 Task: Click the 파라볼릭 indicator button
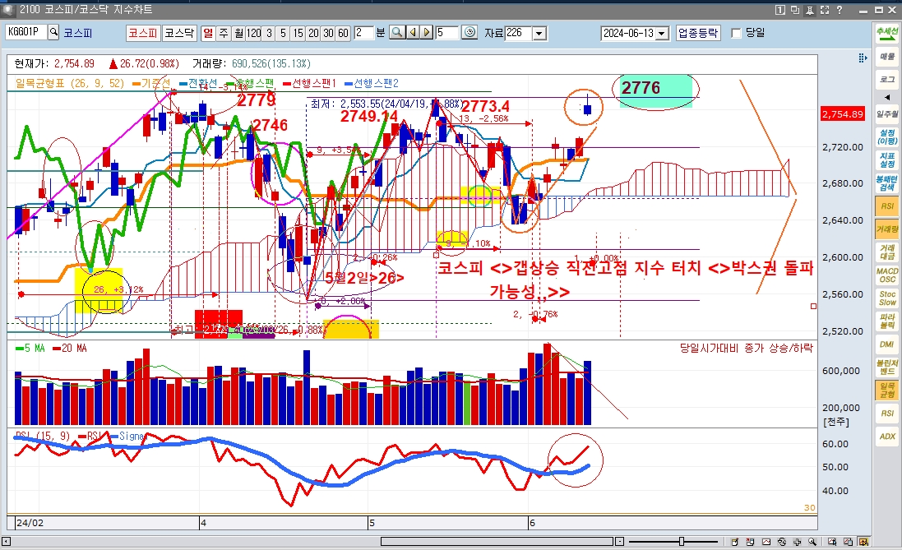coord(887,321)
